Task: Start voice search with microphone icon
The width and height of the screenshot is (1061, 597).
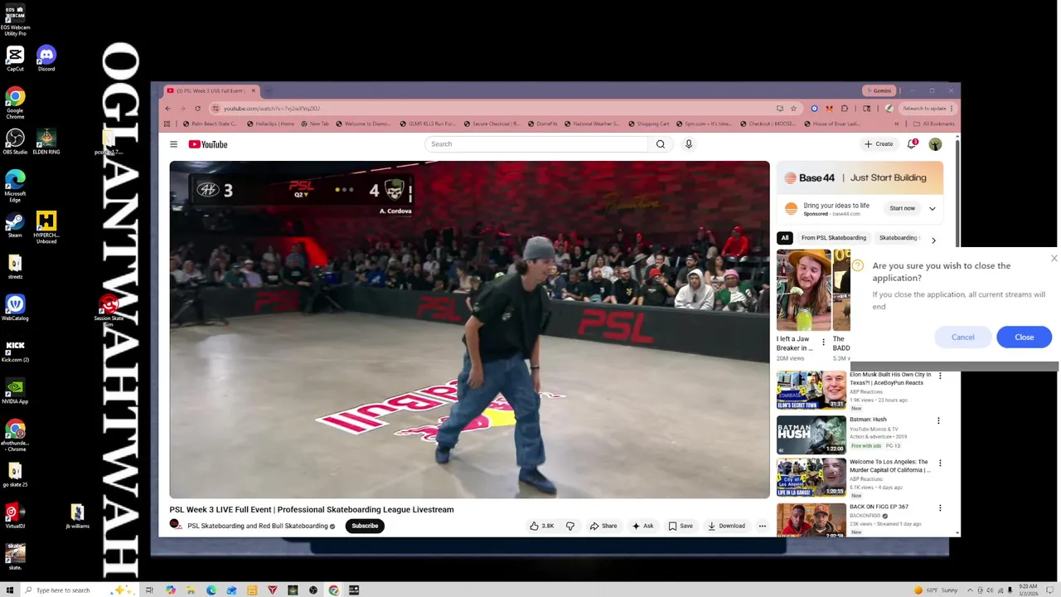Action: (x=688, y=144)
